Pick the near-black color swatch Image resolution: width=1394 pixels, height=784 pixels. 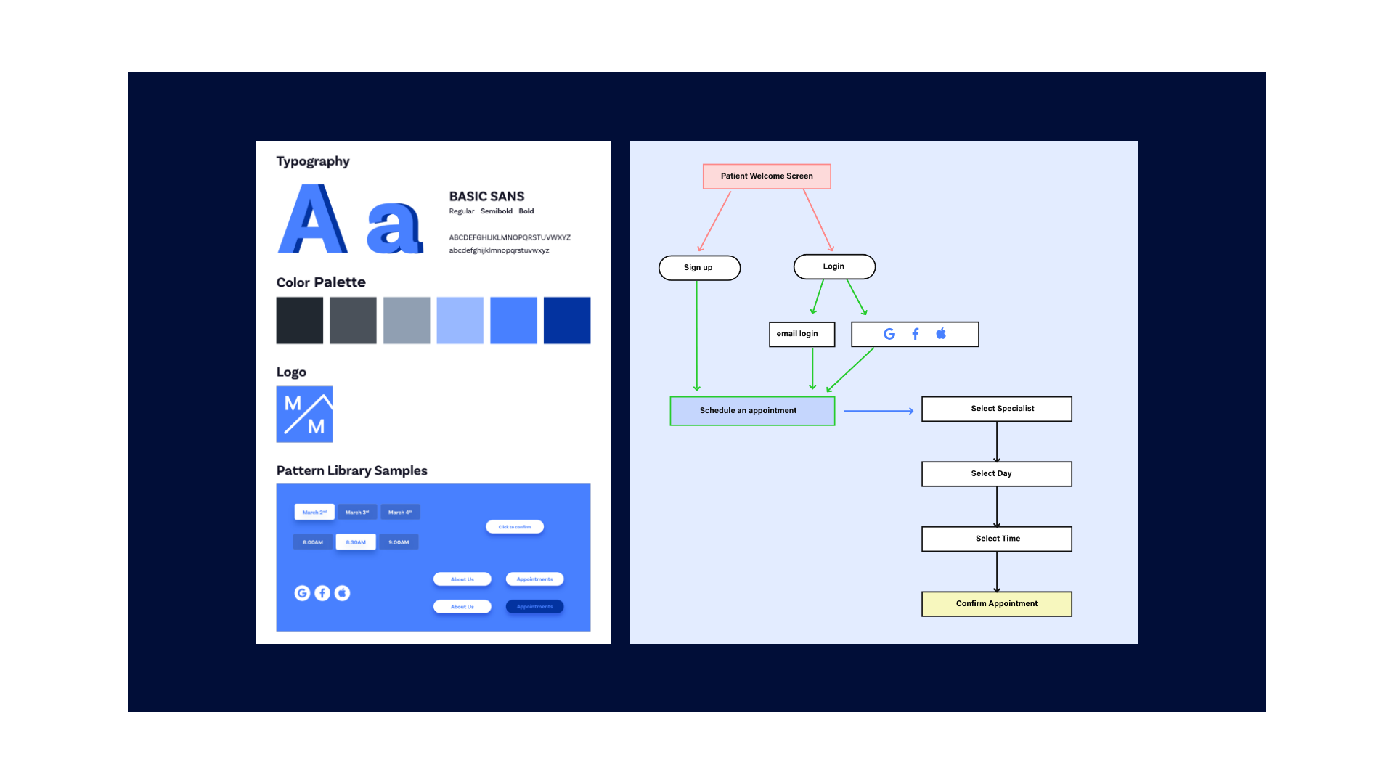pyautogui.click(x=300, y=320)
